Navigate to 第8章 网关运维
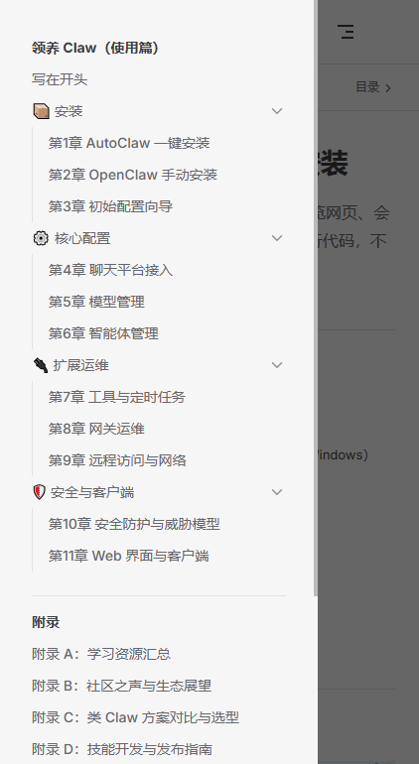The image size is (419, 764). [96, 429]
